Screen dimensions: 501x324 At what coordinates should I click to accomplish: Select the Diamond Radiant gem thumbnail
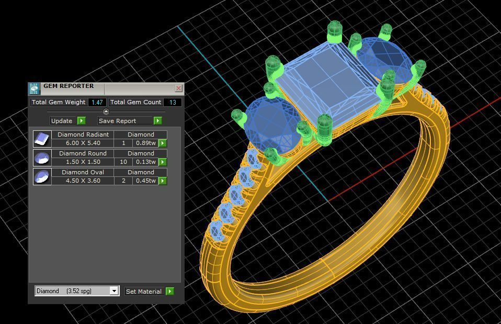pos(42,139)
